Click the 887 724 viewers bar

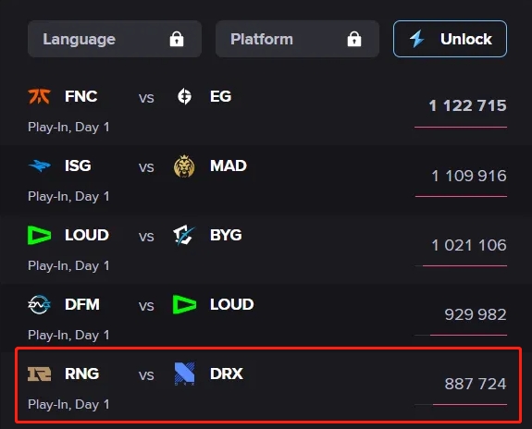point(461,404)
